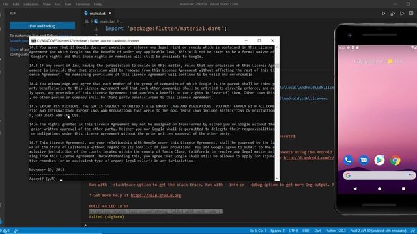Click the first run play icon in editor toolbar
417x234 pixels.
[x=384, y=13]
